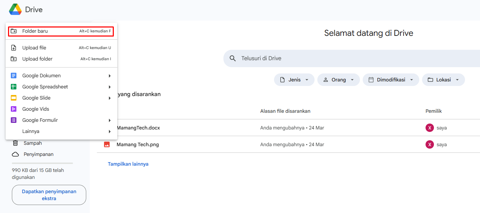Click the 'Alt+C kemudian I' shortcut text

96,59
